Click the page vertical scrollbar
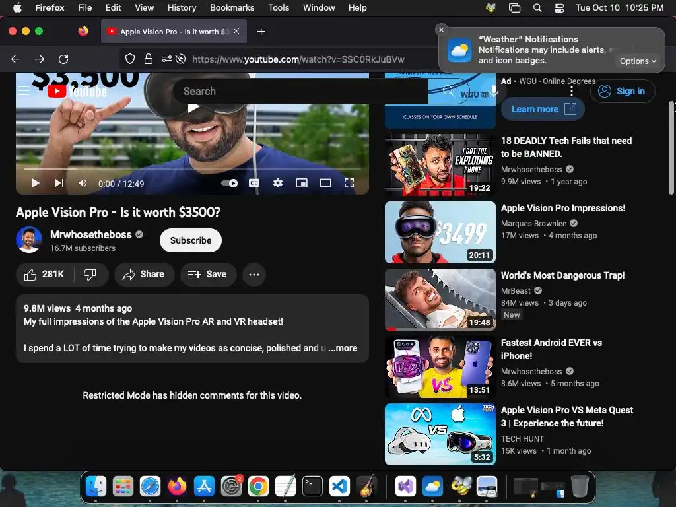Viewport: 676px width, 507px height. click(x=671, y=148)
